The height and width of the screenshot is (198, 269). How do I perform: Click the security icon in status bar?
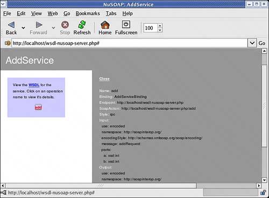pyautogui.click(x=263, y=193)
